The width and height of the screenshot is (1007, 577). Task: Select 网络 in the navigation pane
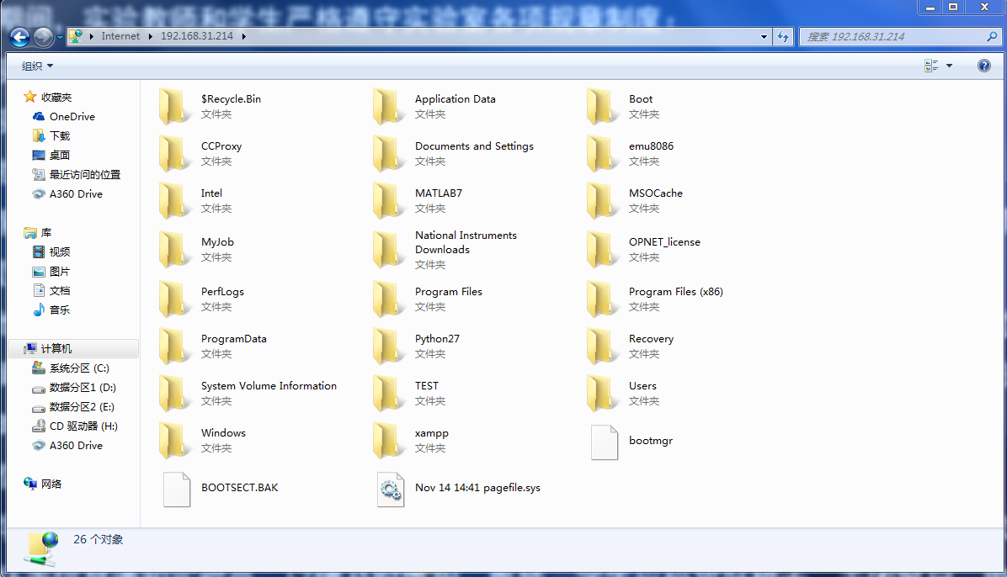click(x=42, y=484)
